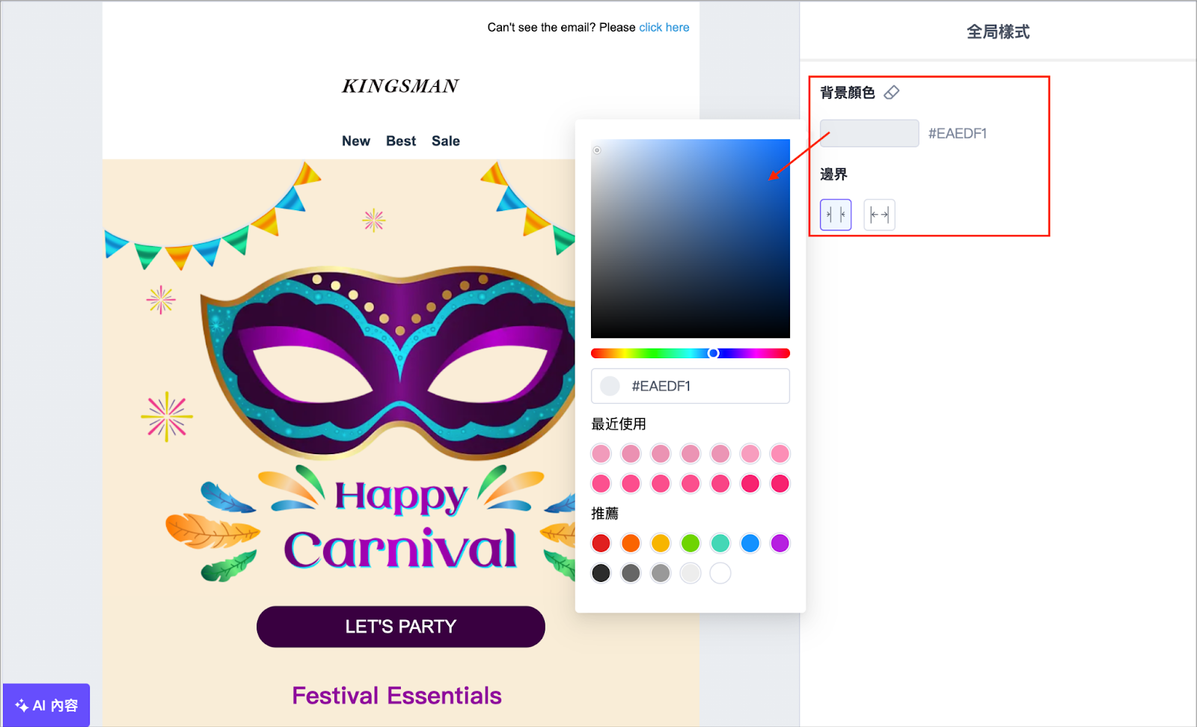Click the hue slider handle
Screen dimensions: 1197x727
pos(714,353)
